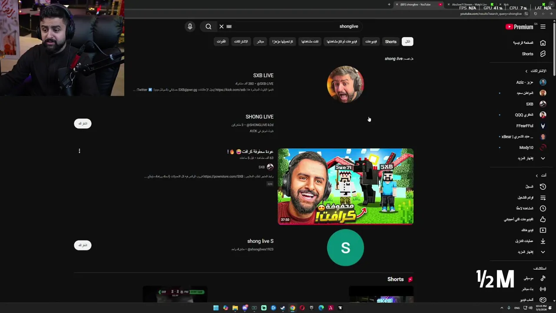This screenshot has width=556, height=313.
Task: Open the video's three-dot options menu
Action: pyautogui.click(x=79, y=151)
